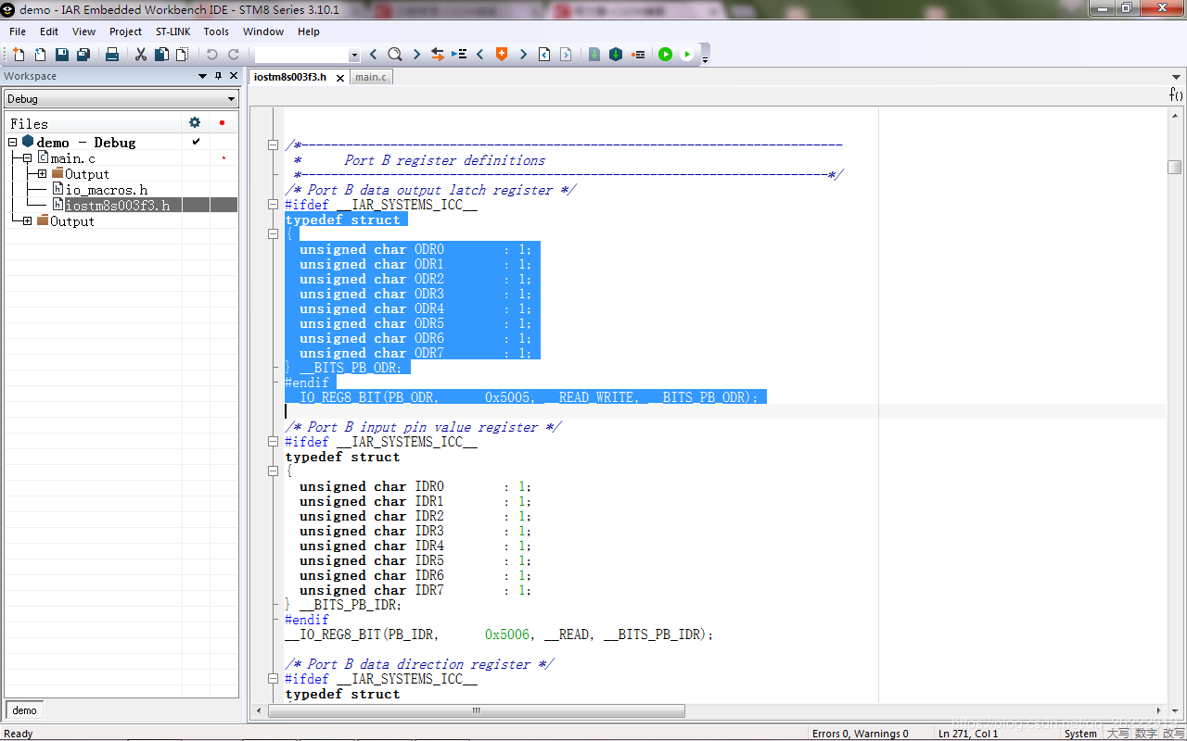The image size is (1187, 741).
Task: Print the current file
Action: 112,55
